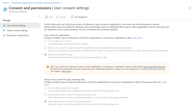Click the Save disk icon
This screenshot has height=112, width=195.
click(46, 17)
